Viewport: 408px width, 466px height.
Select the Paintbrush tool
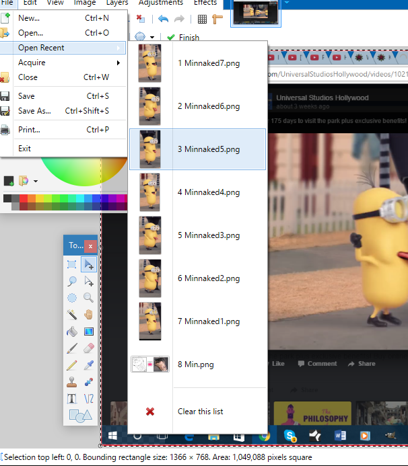click(72, 348)
